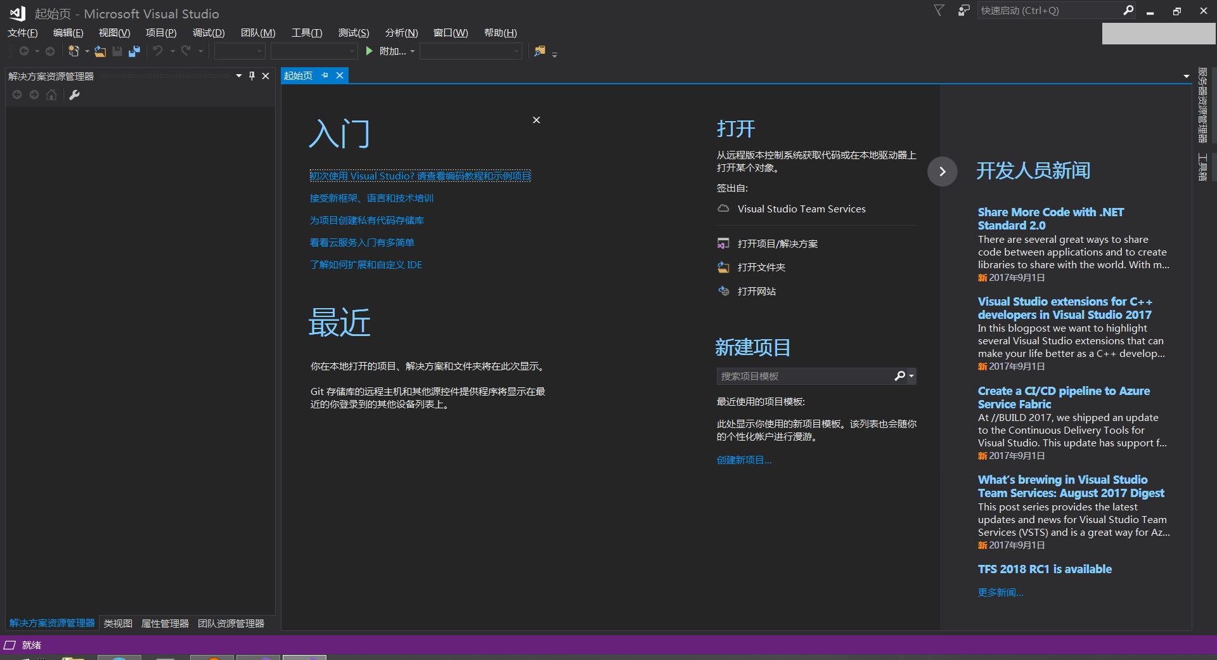The image size is (1217, 660).
Task: Click 了解如何扩展和自定义 IDE link
Action: pyautogui.click(x=366, y=265)
